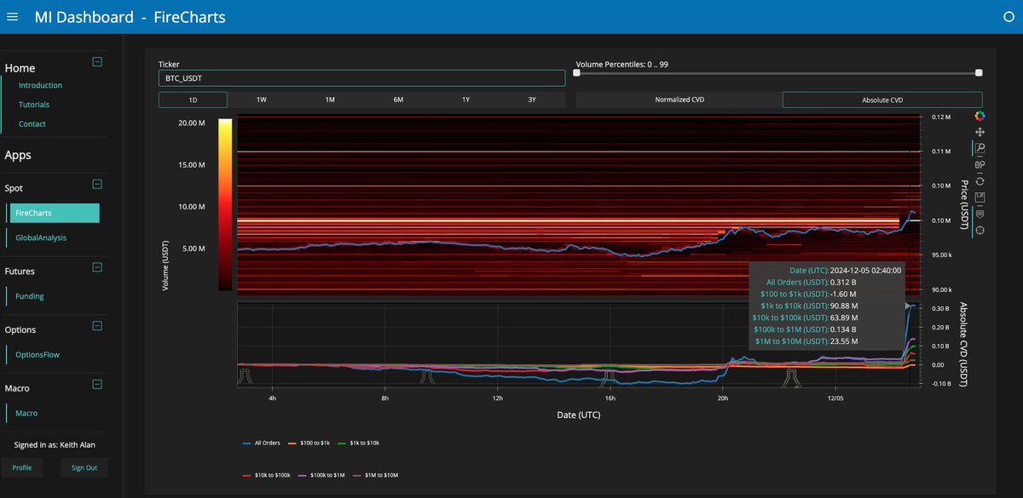The height and width of the screenshot is (498, 1023).
Task: Collapse the Macro section
Action: click(97, 385)
